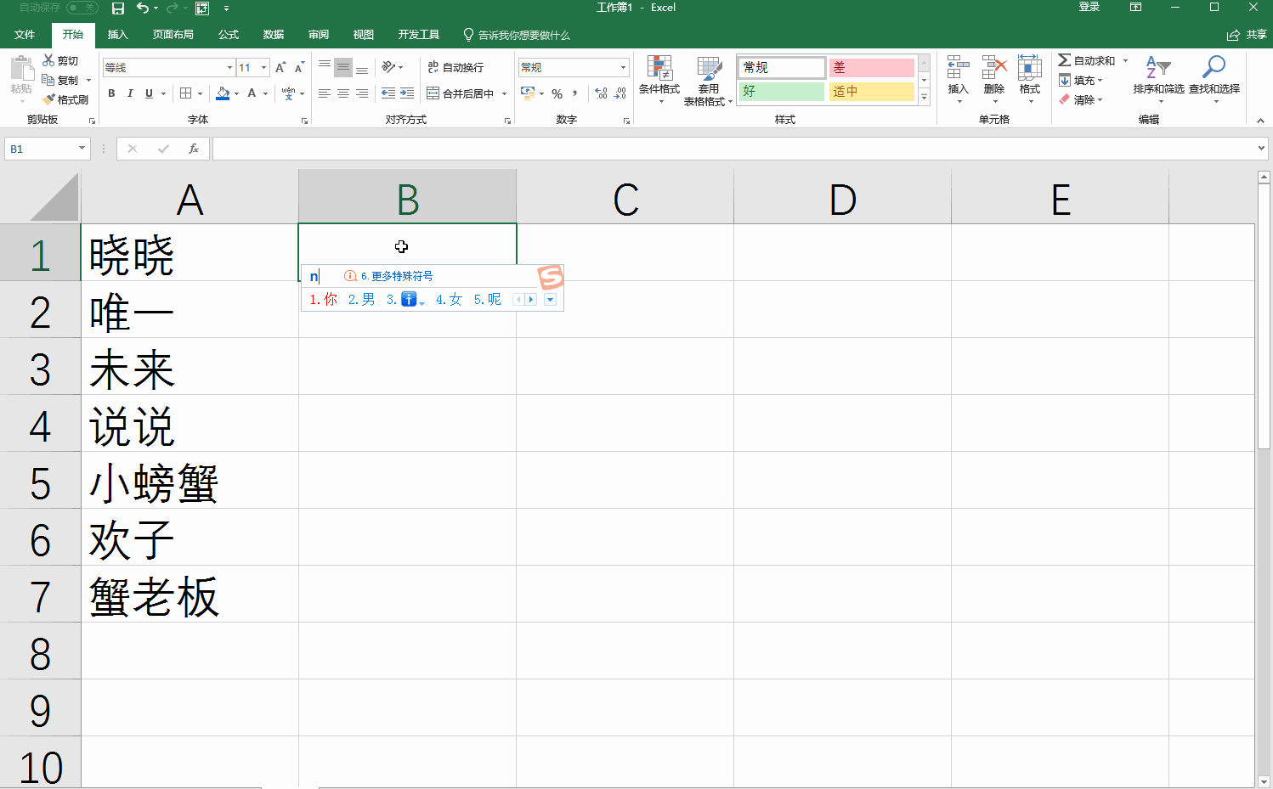Viewport: 1273px width, 789px height.
Task: Toggle left text alignment
Action: [325, 93]
